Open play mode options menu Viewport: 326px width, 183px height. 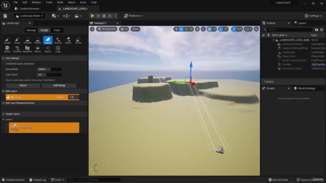pyautogui.click(x=116, y=16)
